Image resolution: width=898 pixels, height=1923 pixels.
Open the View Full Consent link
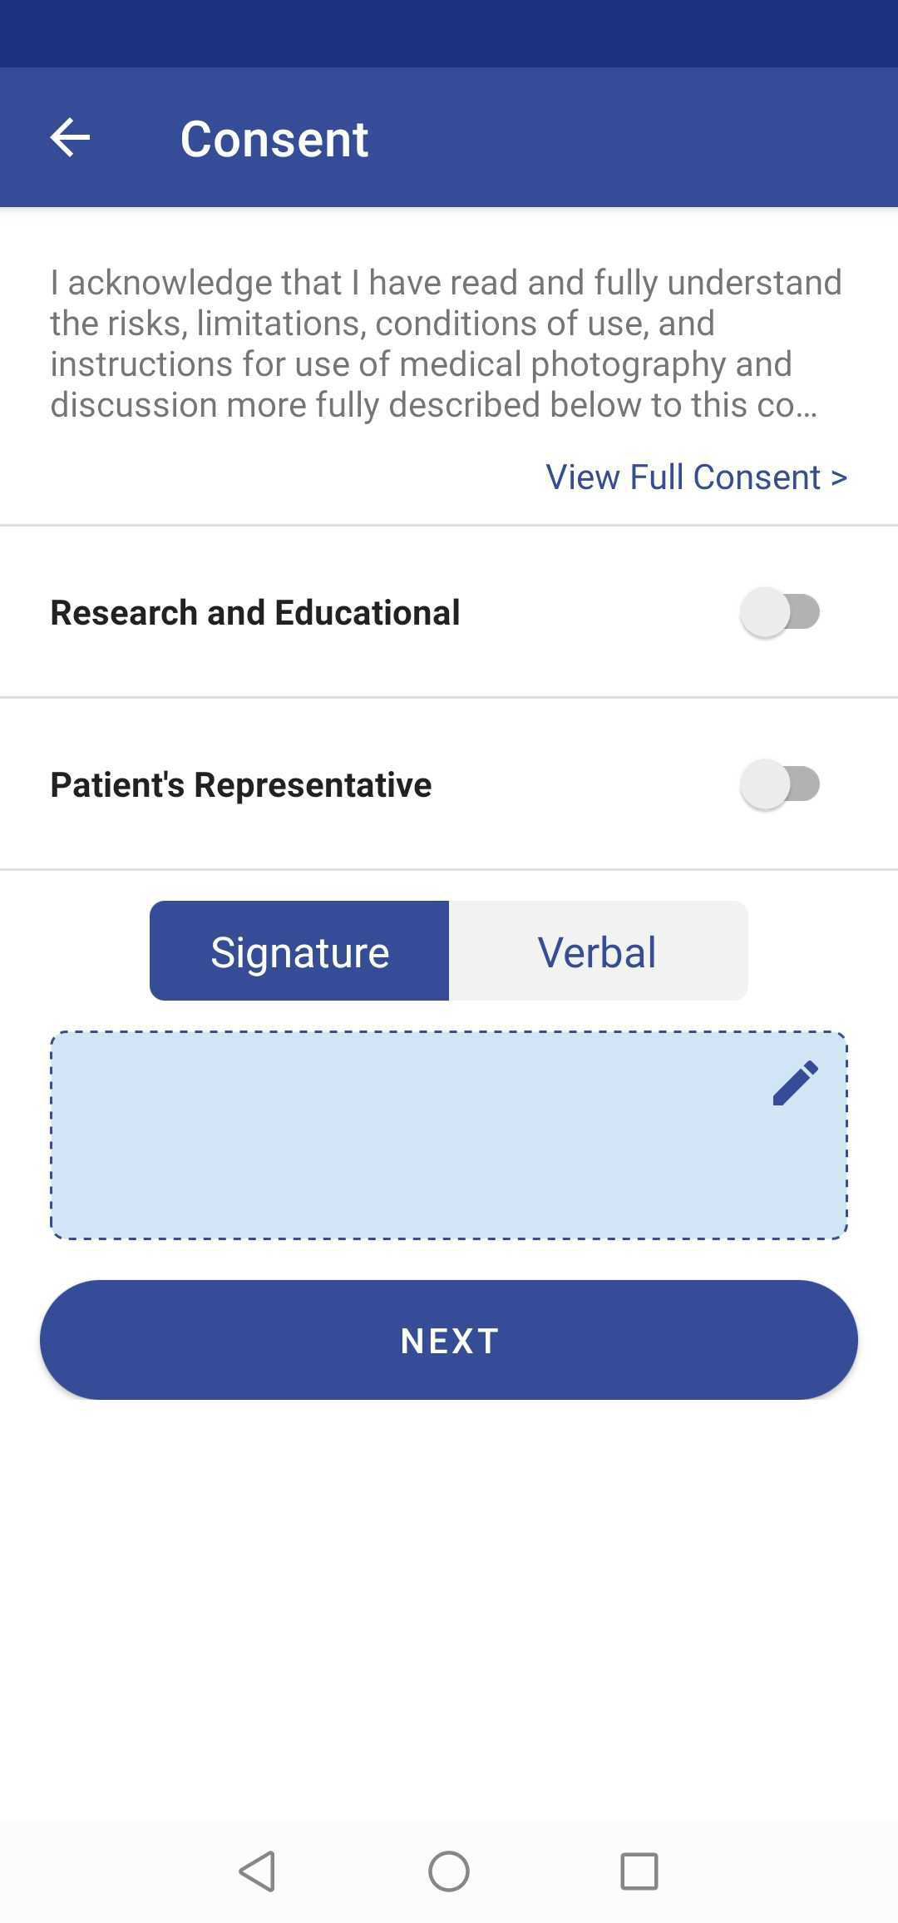click(697, 477)
